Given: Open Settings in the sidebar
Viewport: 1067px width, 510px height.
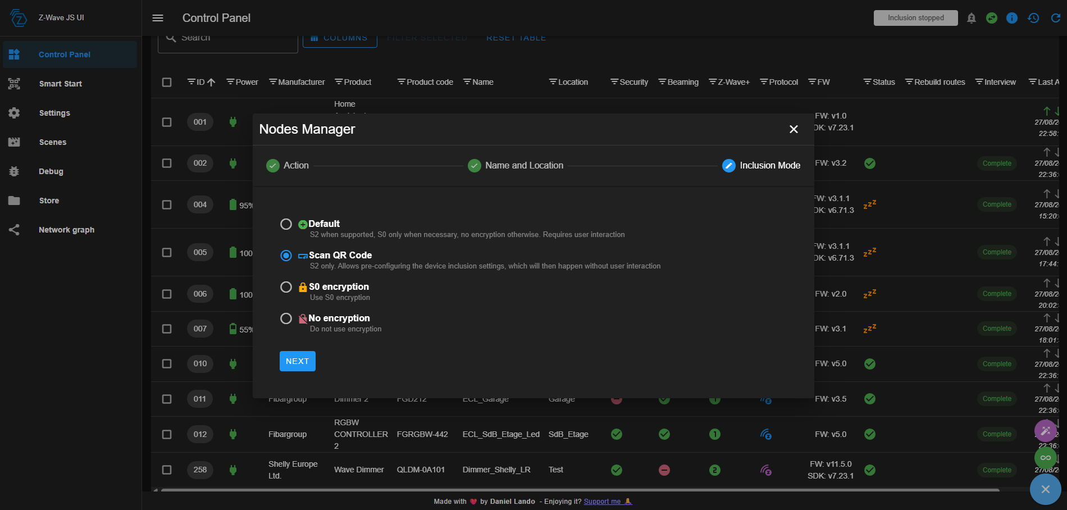Looking at the screenshot, I should point(54,113).
